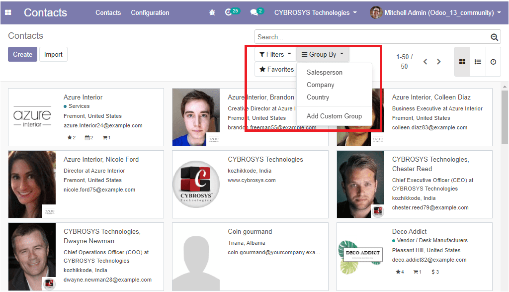Click email colleen.diaz83@example.com
This screenshot has width=509, height=292.
(x=429, y=127)
